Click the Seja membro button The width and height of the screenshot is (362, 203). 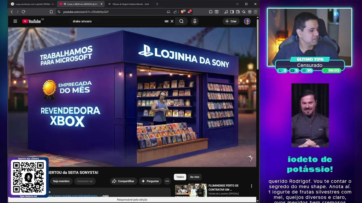tap(61, 181)
